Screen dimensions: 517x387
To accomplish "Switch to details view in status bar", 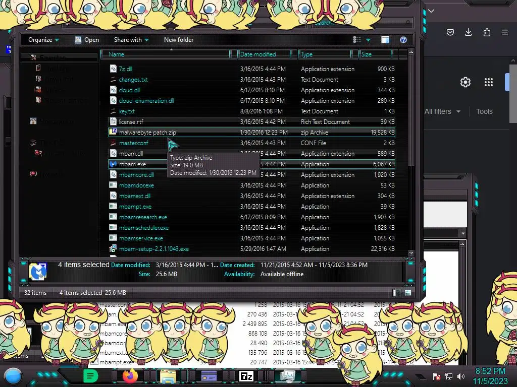I will [397, 293].
